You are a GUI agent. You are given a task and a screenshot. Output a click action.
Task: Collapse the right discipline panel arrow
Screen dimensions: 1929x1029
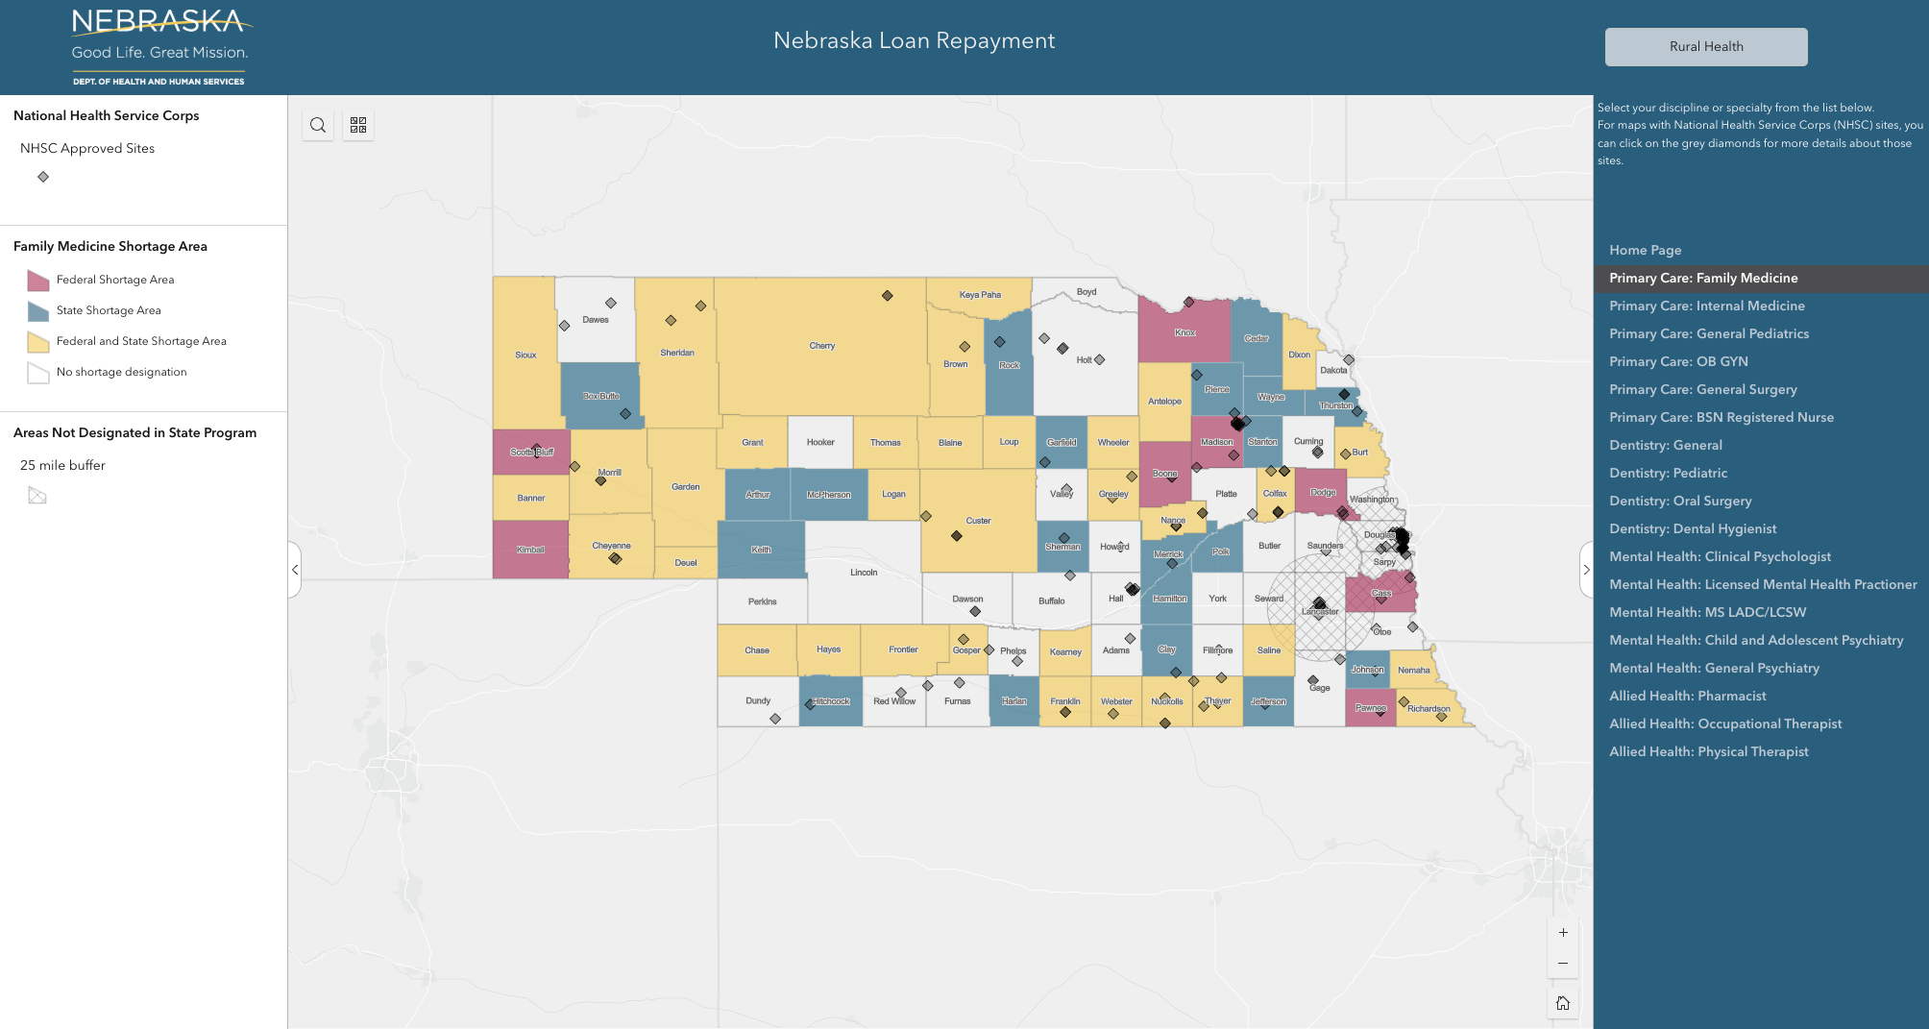tap(1586, 570)
